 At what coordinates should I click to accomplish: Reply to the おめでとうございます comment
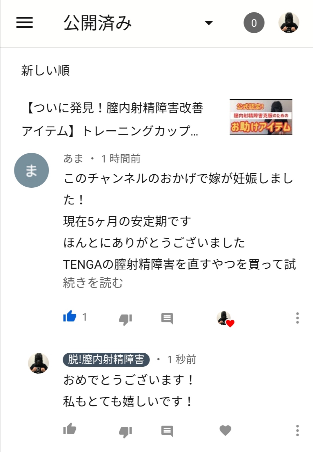[167, 431]
